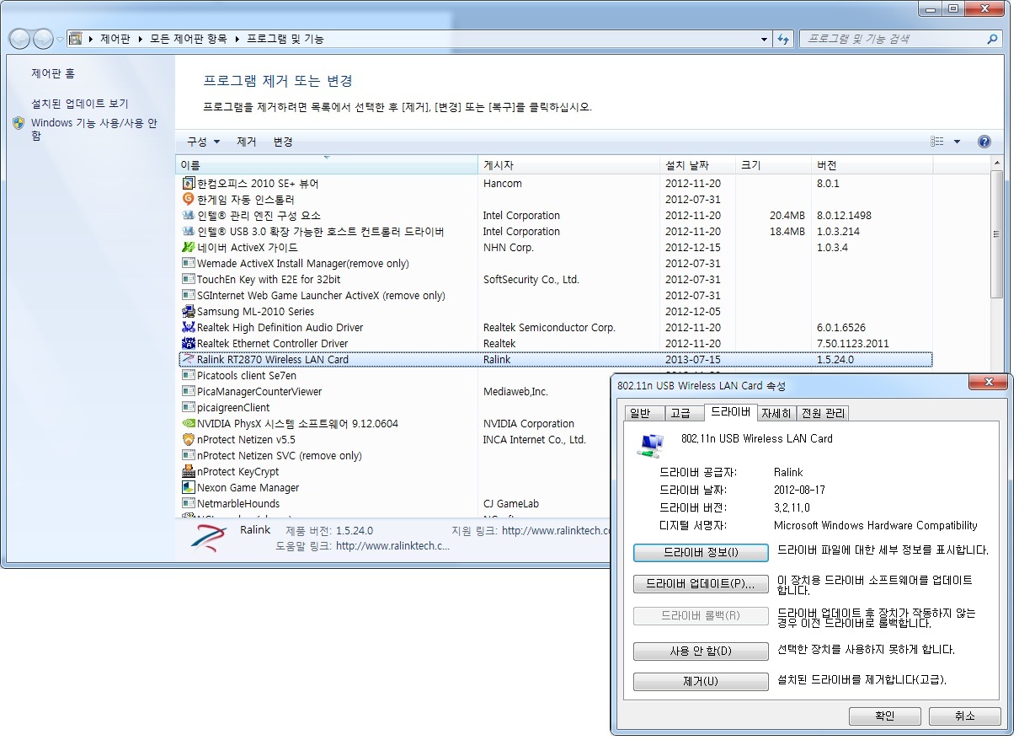Click the program list vertical scrollbar

pyautogui.click(x=997, y=234)
